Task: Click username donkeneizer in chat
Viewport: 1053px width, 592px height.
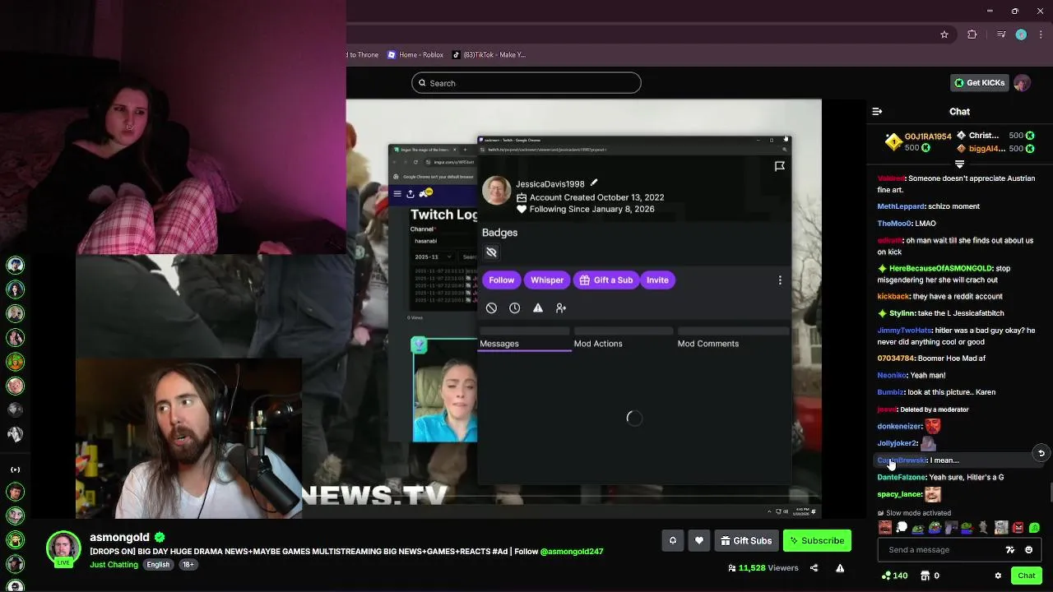Action: point(899,427)
